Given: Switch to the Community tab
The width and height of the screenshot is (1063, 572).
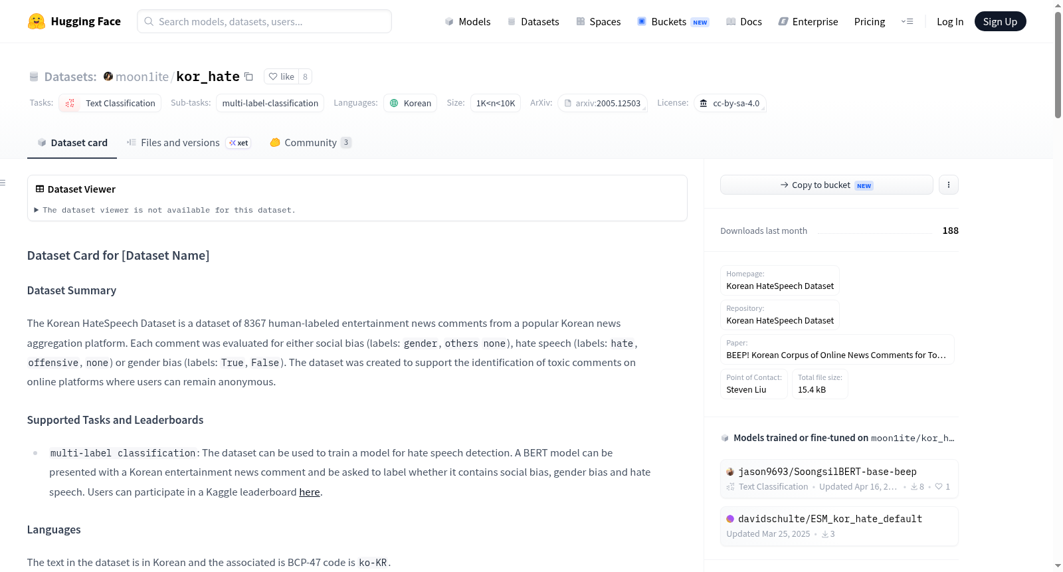Looking at the screenshot, I should point(310,143).
